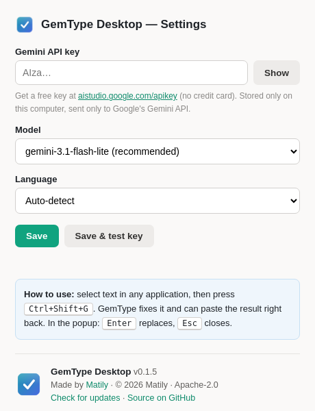
Task: Click the Gemini API key label
Action: pos(47,52)
